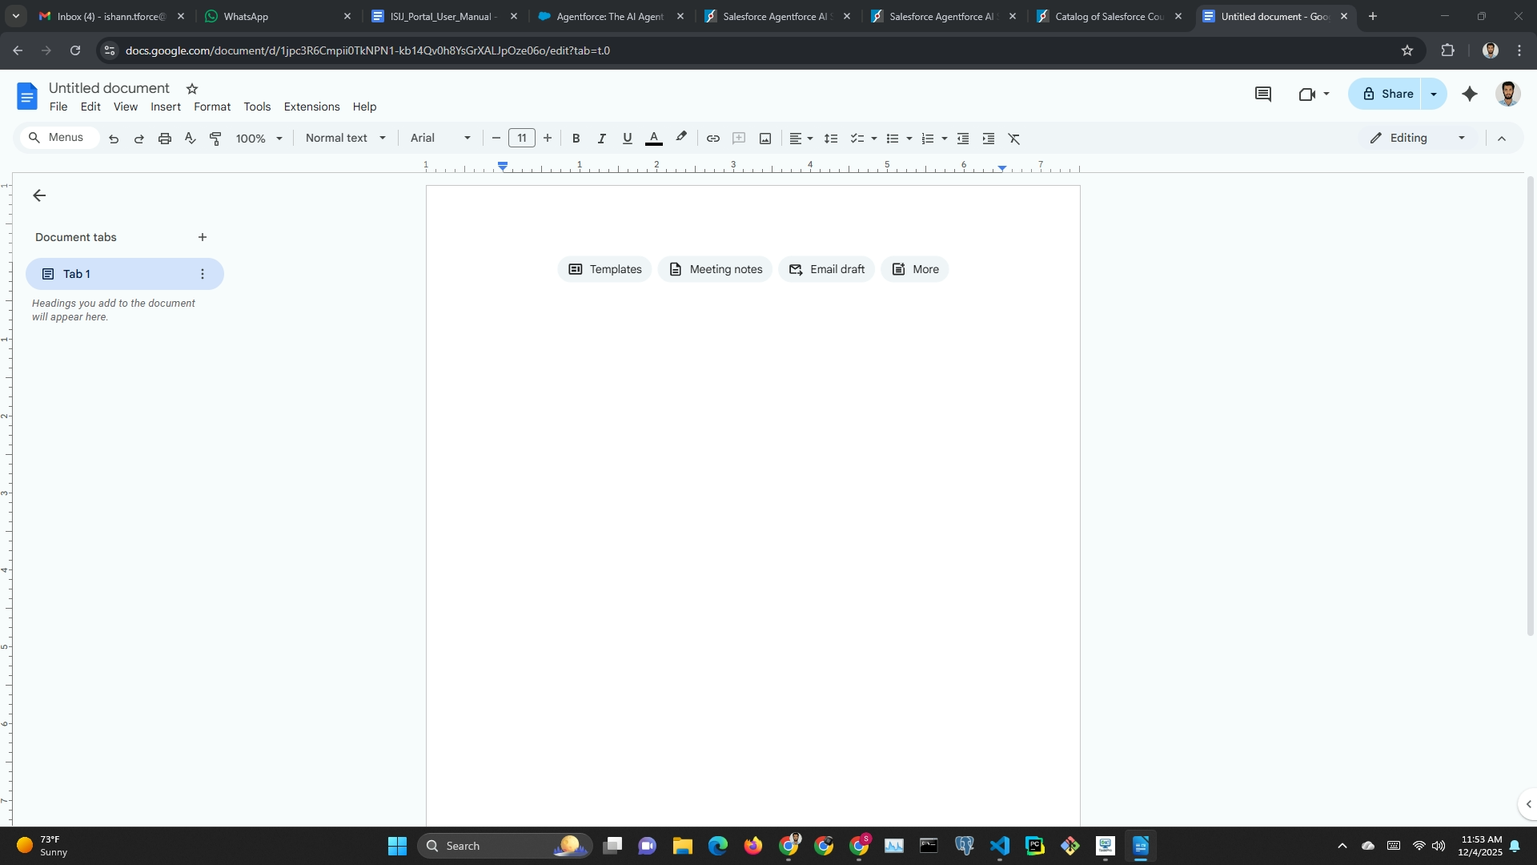This screenshot has height=865, width=1537.
Task: Click the Insert image icon
Action: click(x=765, y=139)
